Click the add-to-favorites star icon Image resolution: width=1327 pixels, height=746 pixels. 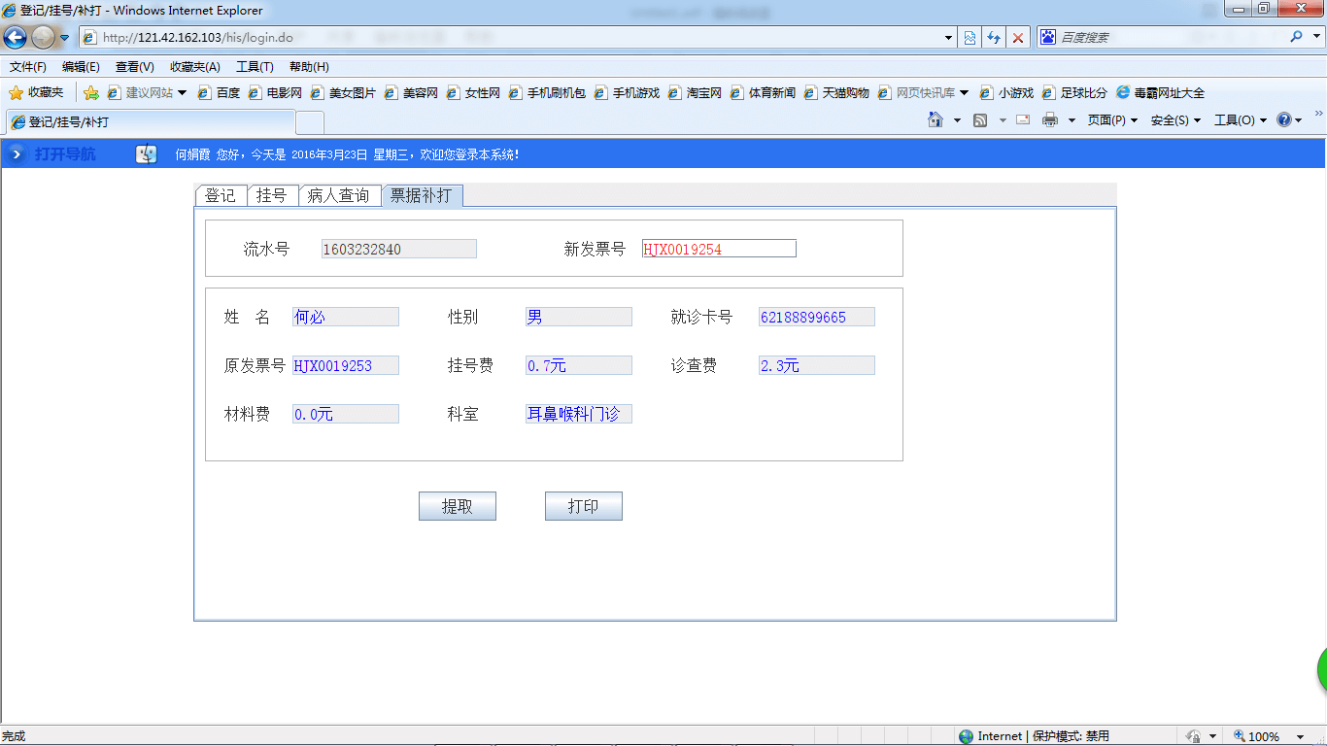click(89, 92)
